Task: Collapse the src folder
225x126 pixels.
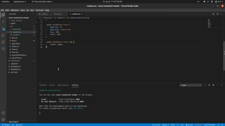Action: (12, 26)
